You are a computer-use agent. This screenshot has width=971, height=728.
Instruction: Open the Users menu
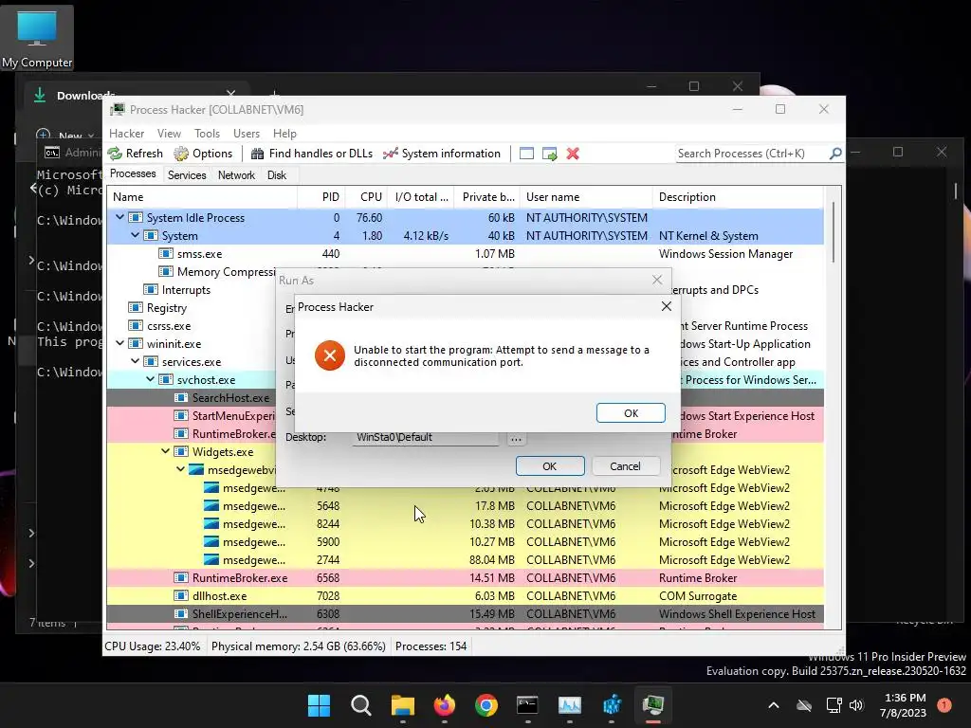(x=247, y=134)
